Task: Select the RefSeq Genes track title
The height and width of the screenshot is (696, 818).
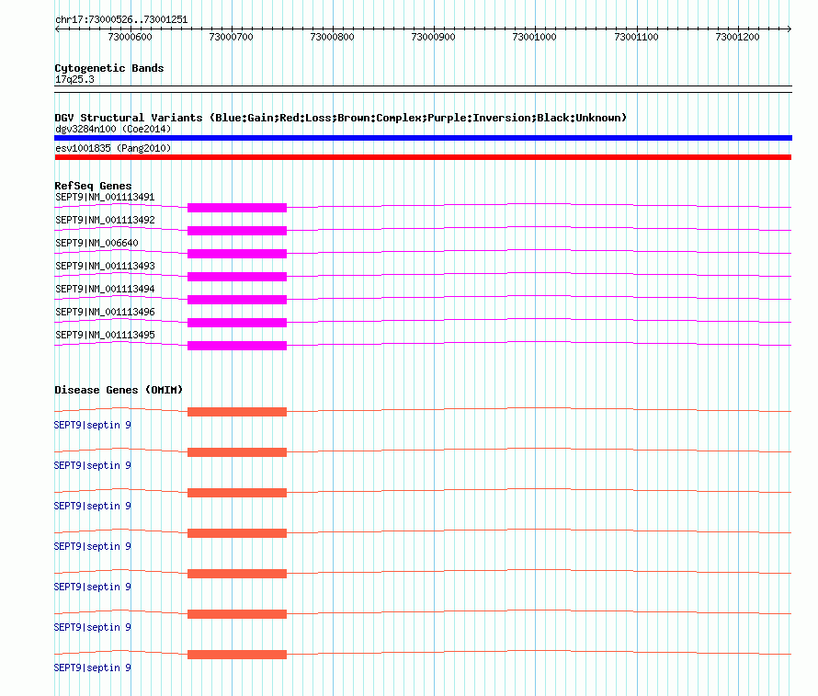Action: 93,186
